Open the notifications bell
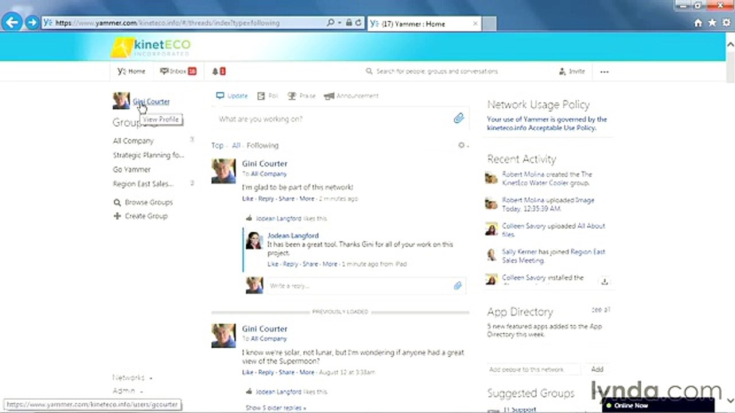This screenshot has height=413, width=735. coord(218,71)
